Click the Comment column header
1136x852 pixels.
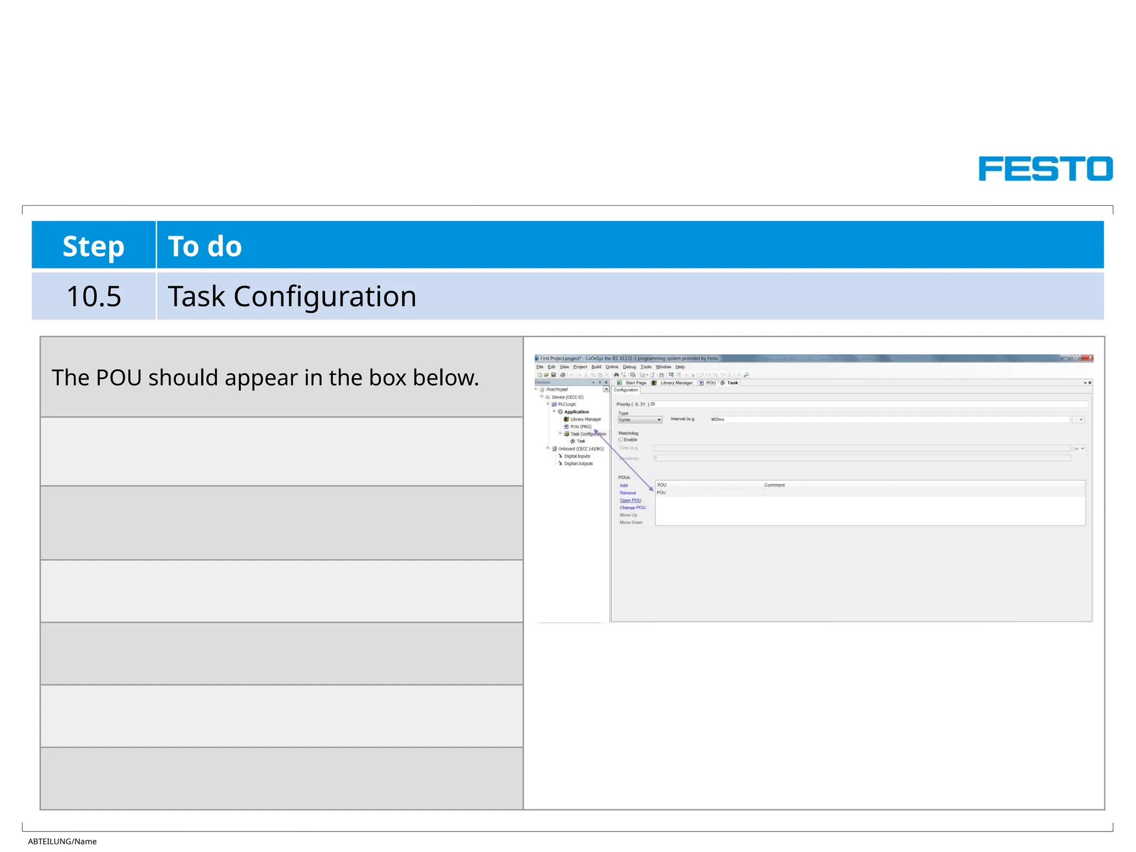774,485
